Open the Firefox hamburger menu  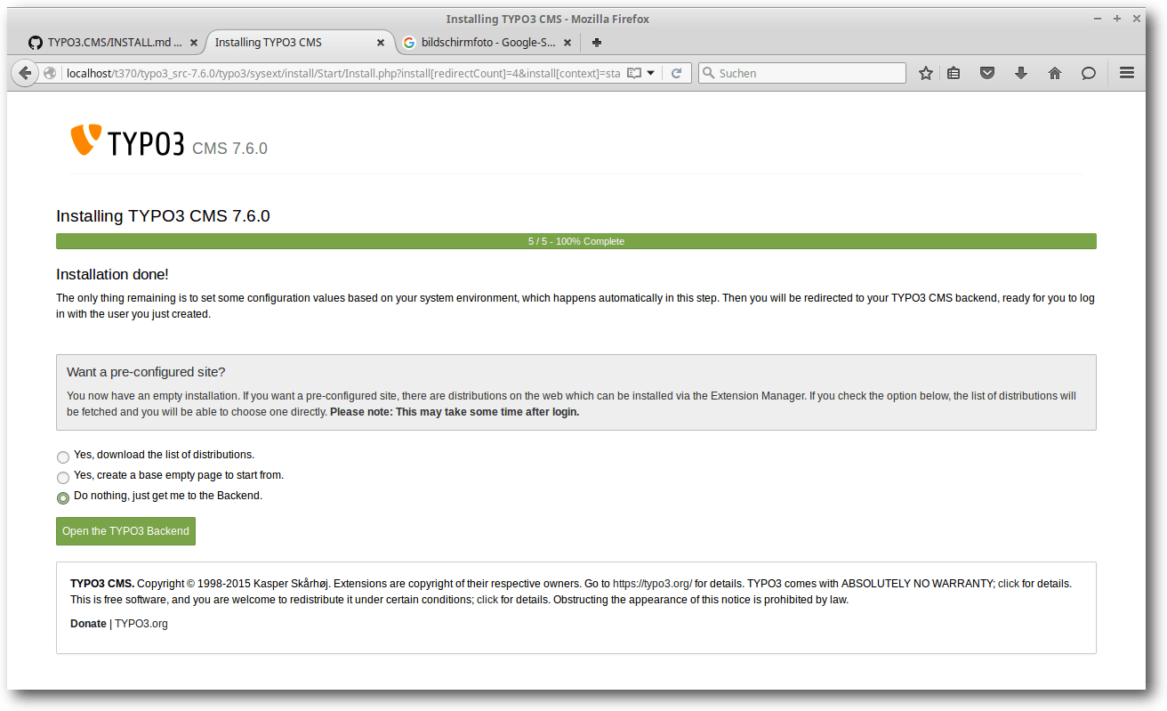(x=1127, y=73)
